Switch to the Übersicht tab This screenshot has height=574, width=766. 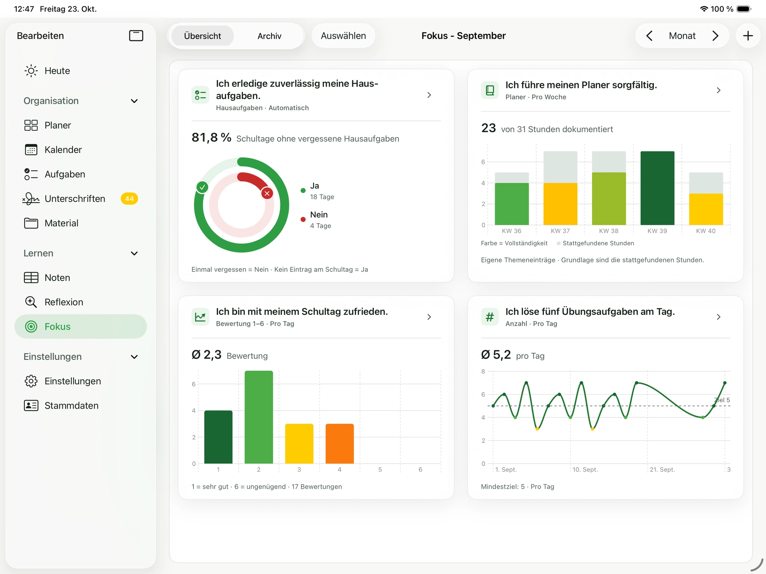(x=202, y=36)
